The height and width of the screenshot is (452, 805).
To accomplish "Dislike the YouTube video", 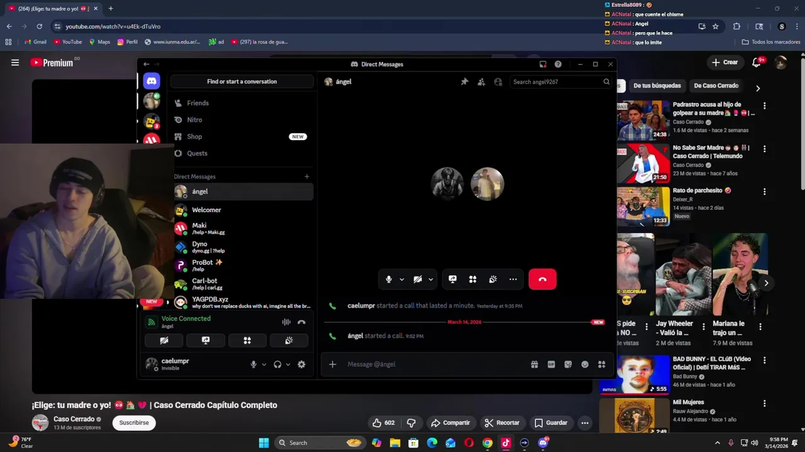I will pyautogui.click(x=411, y=422).
